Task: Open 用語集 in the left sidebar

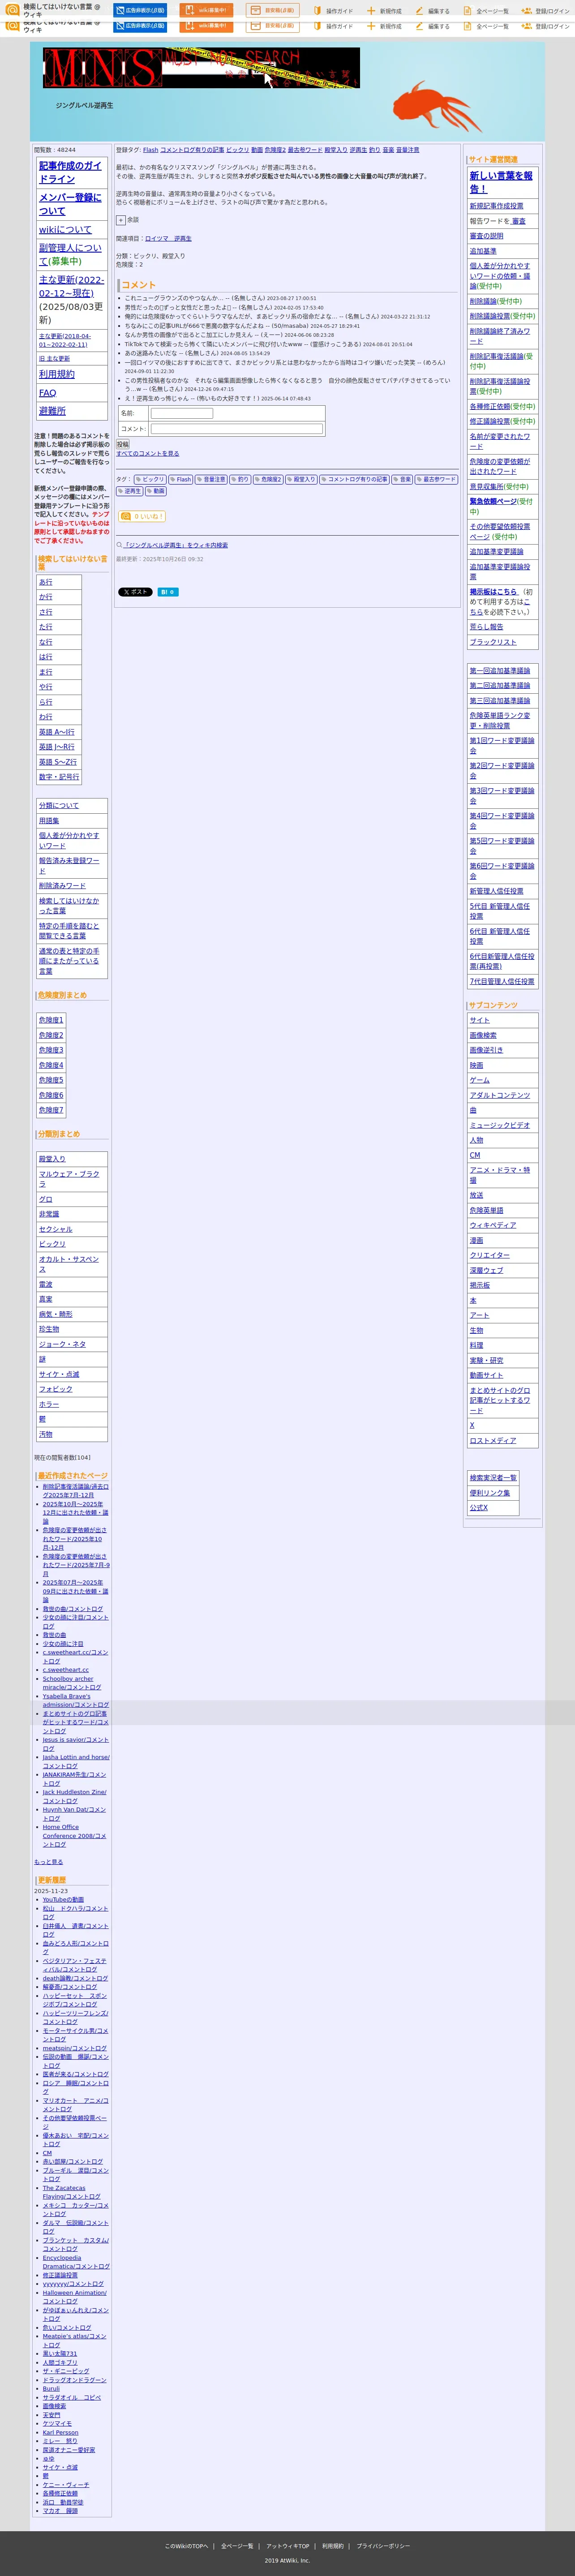Action: tap(49, 821)
